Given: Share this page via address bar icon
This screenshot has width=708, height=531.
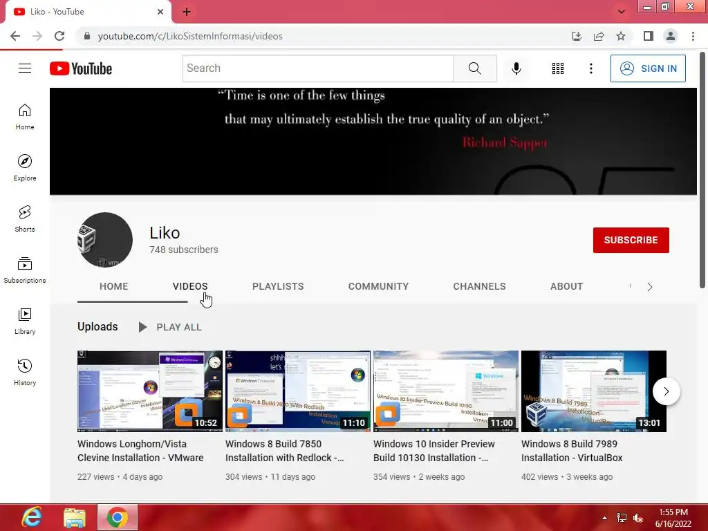Looking at the screenshot, I should coord(599,36).
